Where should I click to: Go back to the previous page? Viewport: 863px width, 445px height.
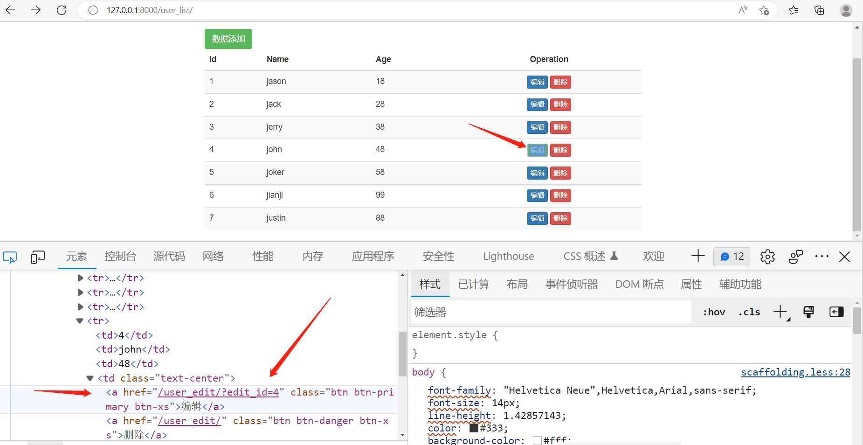pos(10,10)
